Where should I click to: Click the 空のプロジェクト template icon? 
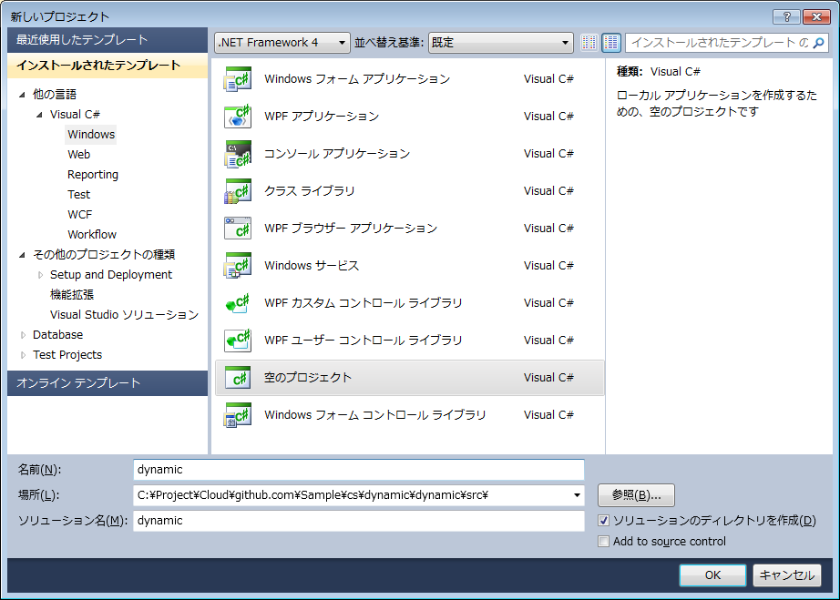point(237,378)
